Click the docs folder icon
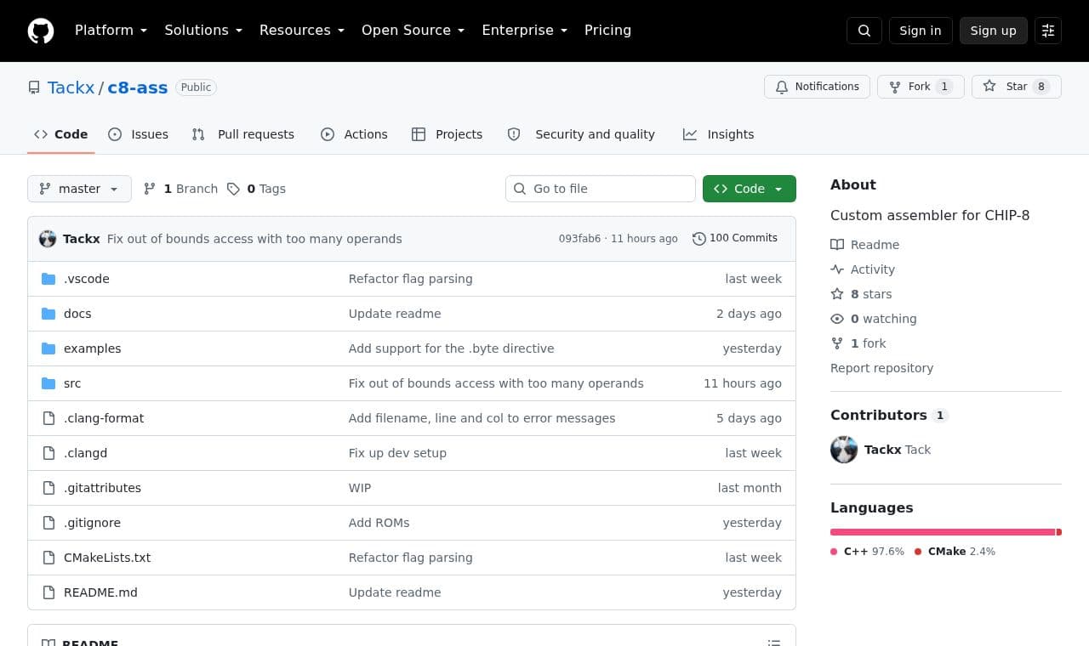This screenshot has height=646, width=1089. [48, 314]
